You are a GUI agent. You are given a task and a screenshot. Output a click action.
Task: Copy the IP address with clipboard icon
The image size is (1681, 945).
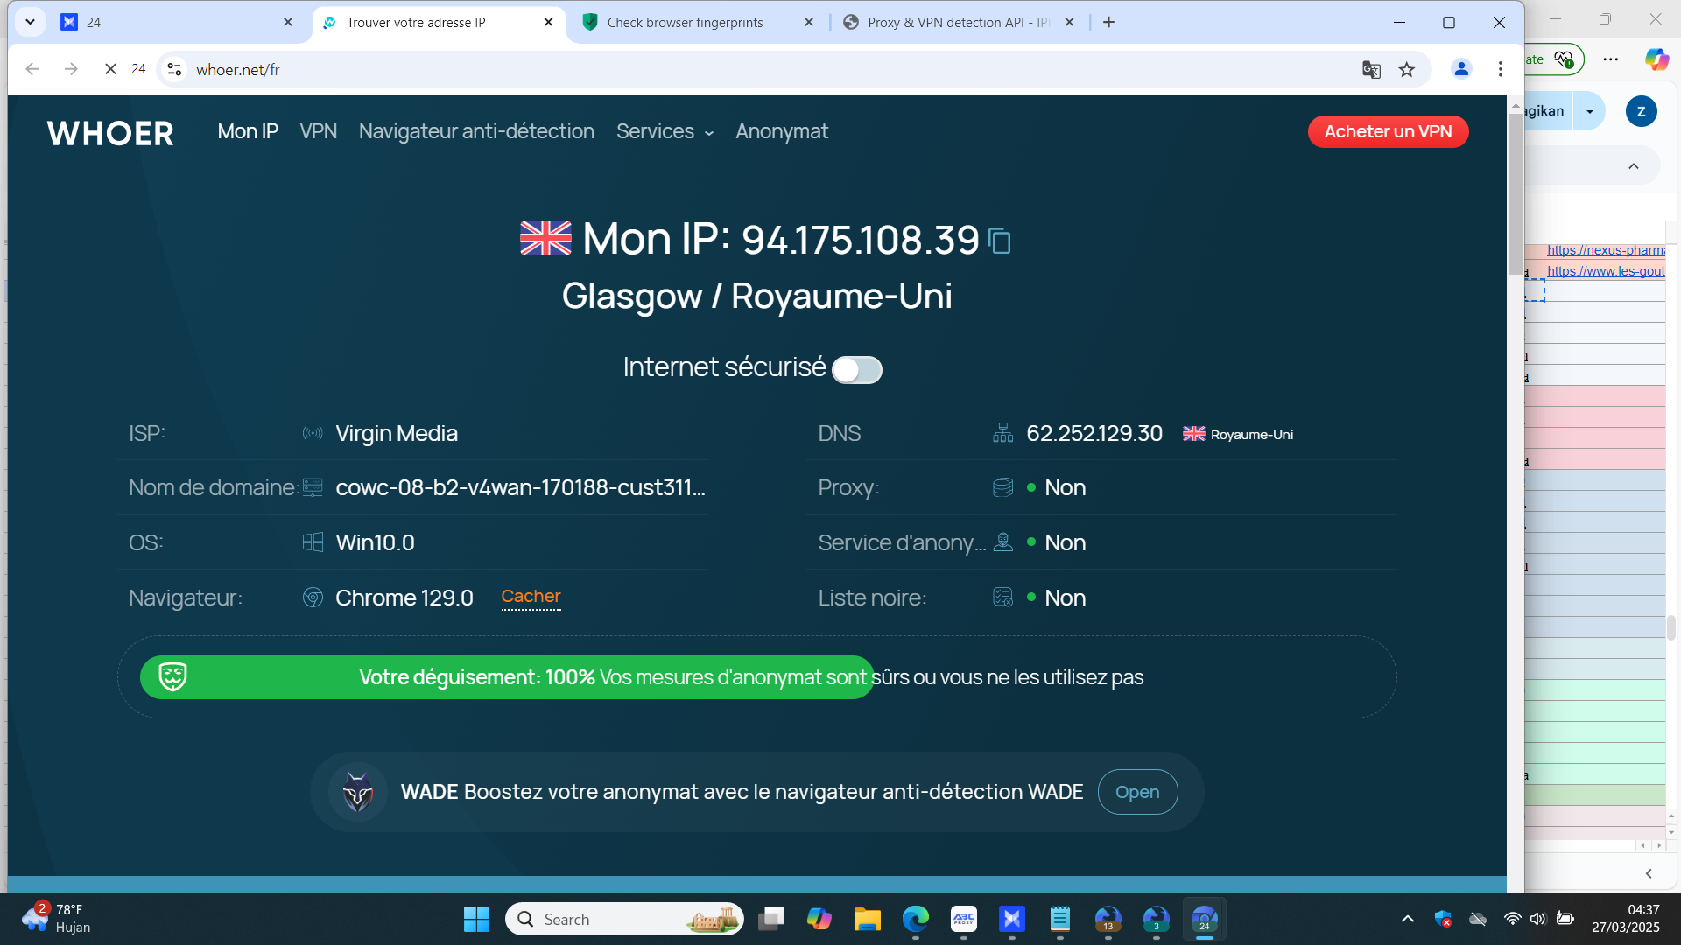coord(999,241)
